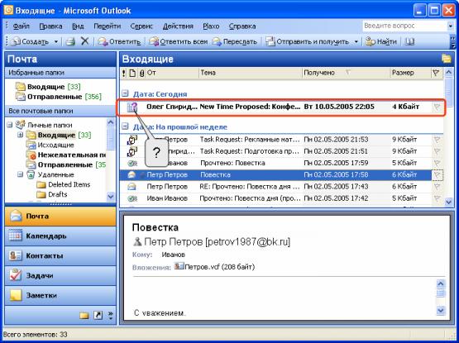Switch to Контакты pane
This screenshot has width=459, height=343.
click(x=60, y=255)
